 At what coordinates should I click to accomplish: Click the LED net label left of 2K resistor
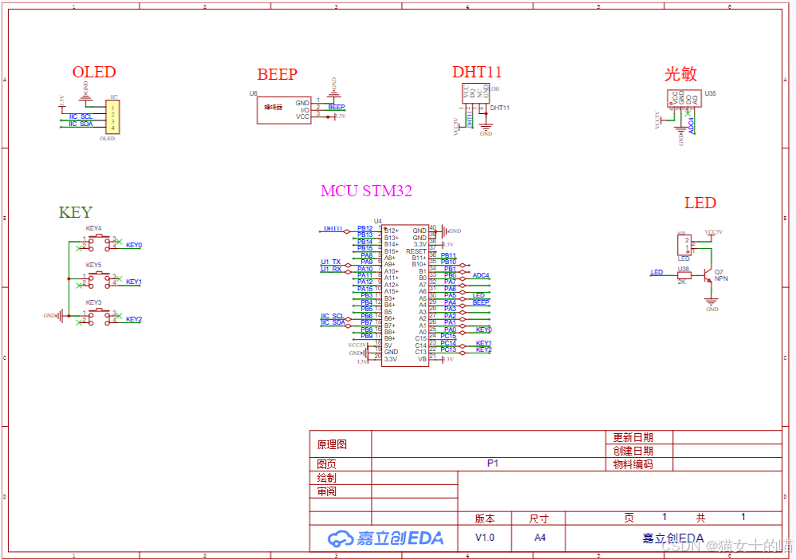pyautogui.click(x=657, y=273)
